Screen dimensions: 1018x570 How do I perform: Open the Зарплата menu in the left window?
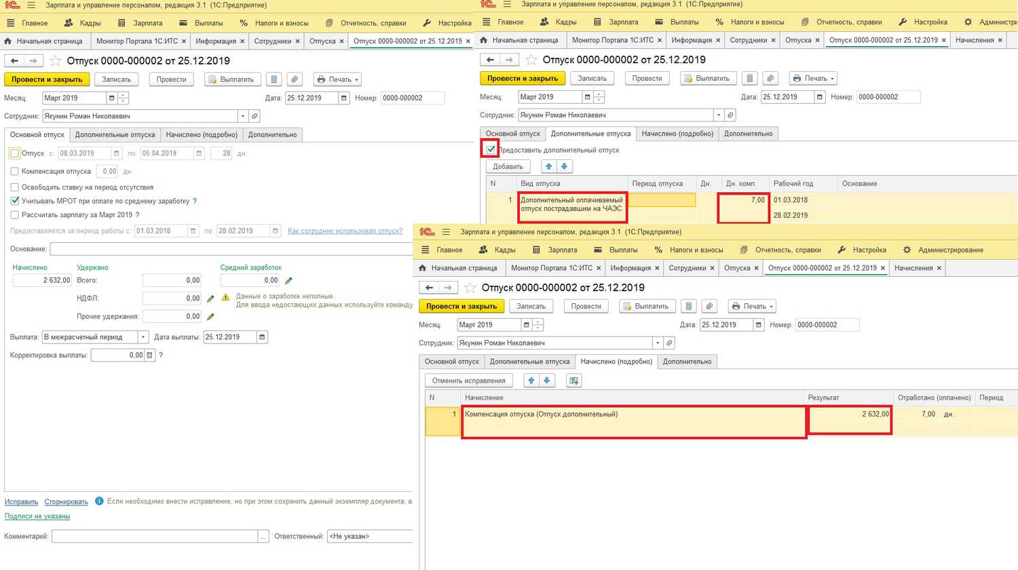pyautogui.click(x=140, y=23)
